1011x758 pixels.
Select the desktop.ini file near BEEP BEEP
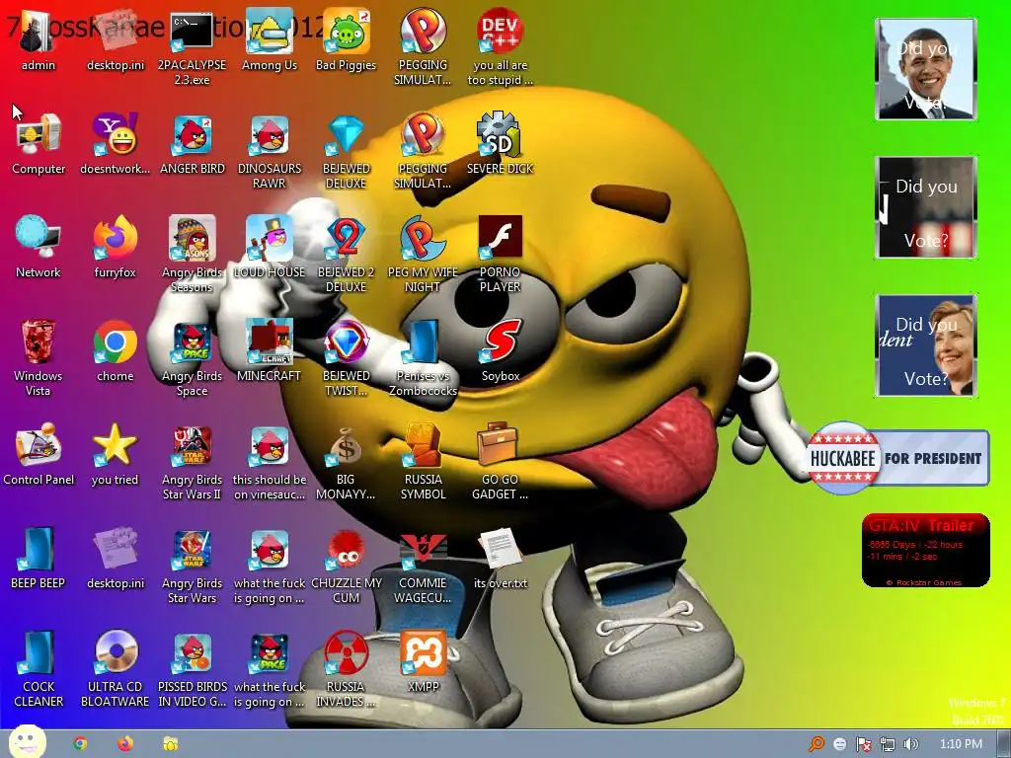pyautogui.click(x=115, y=549)
